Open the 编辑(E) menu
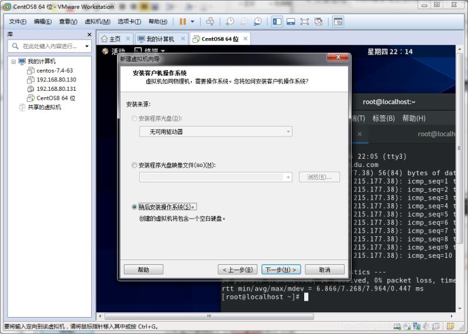This screenshot has width=468, height=334. (x=43, y=22)
